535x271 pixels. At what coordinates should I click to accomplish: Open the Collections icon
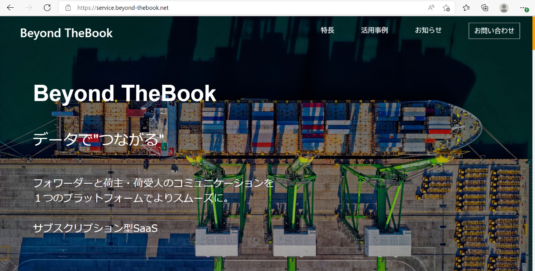[485, 8]
